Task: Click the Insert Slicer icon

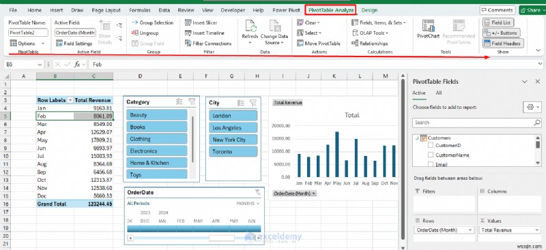Action: [x=188, y=22]
